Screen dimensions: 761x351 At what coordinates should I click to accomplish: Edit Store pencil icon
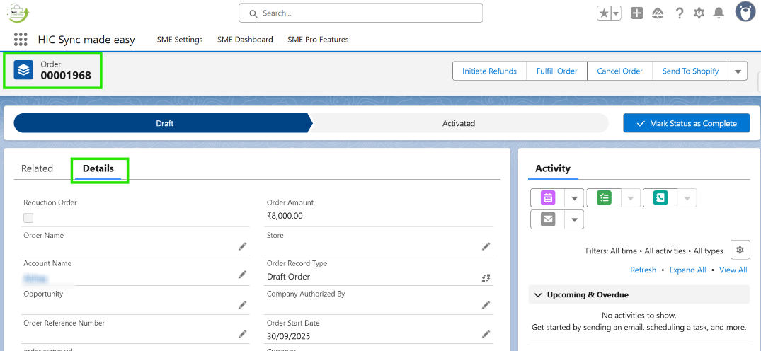486,247
